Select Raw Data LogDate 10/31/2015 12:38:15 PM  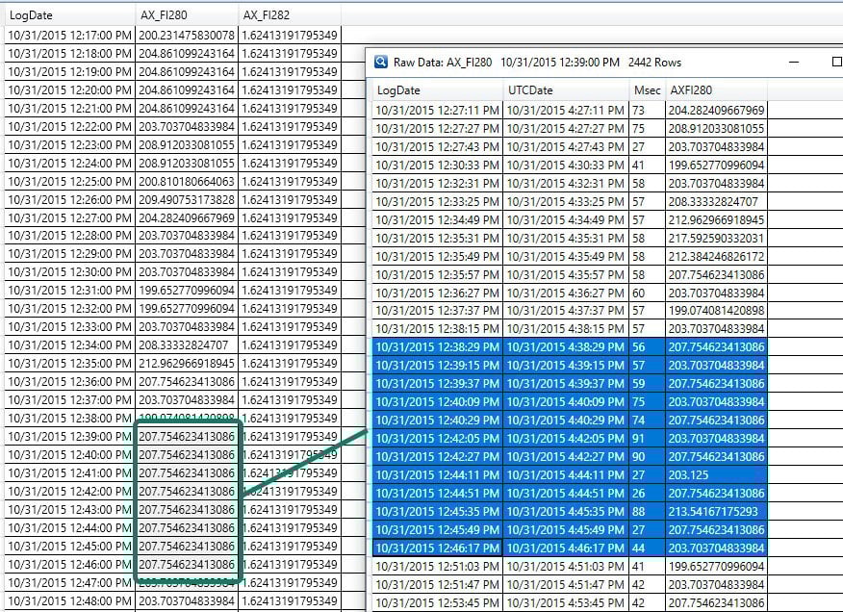[437, 329]
